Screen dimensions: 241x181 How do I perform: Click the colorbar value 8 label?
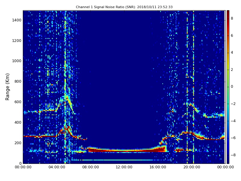tap(232, 18)
